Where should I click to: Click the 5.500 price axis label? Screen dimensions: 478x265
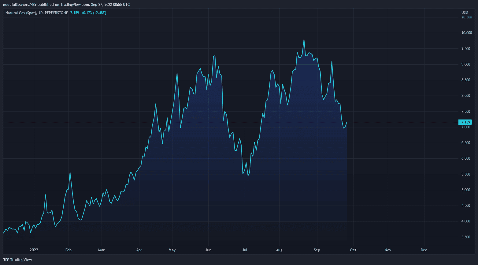point(467,174)
